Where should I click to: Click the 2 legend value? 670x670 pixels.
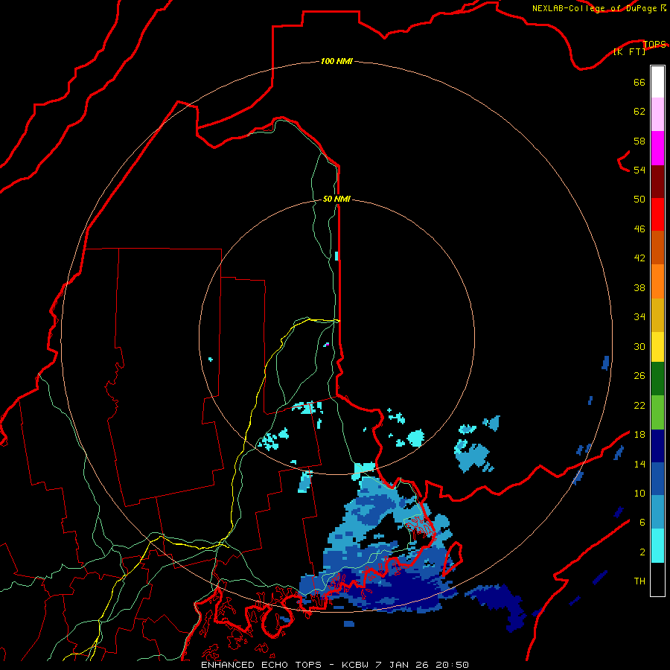tap(642, 552)
